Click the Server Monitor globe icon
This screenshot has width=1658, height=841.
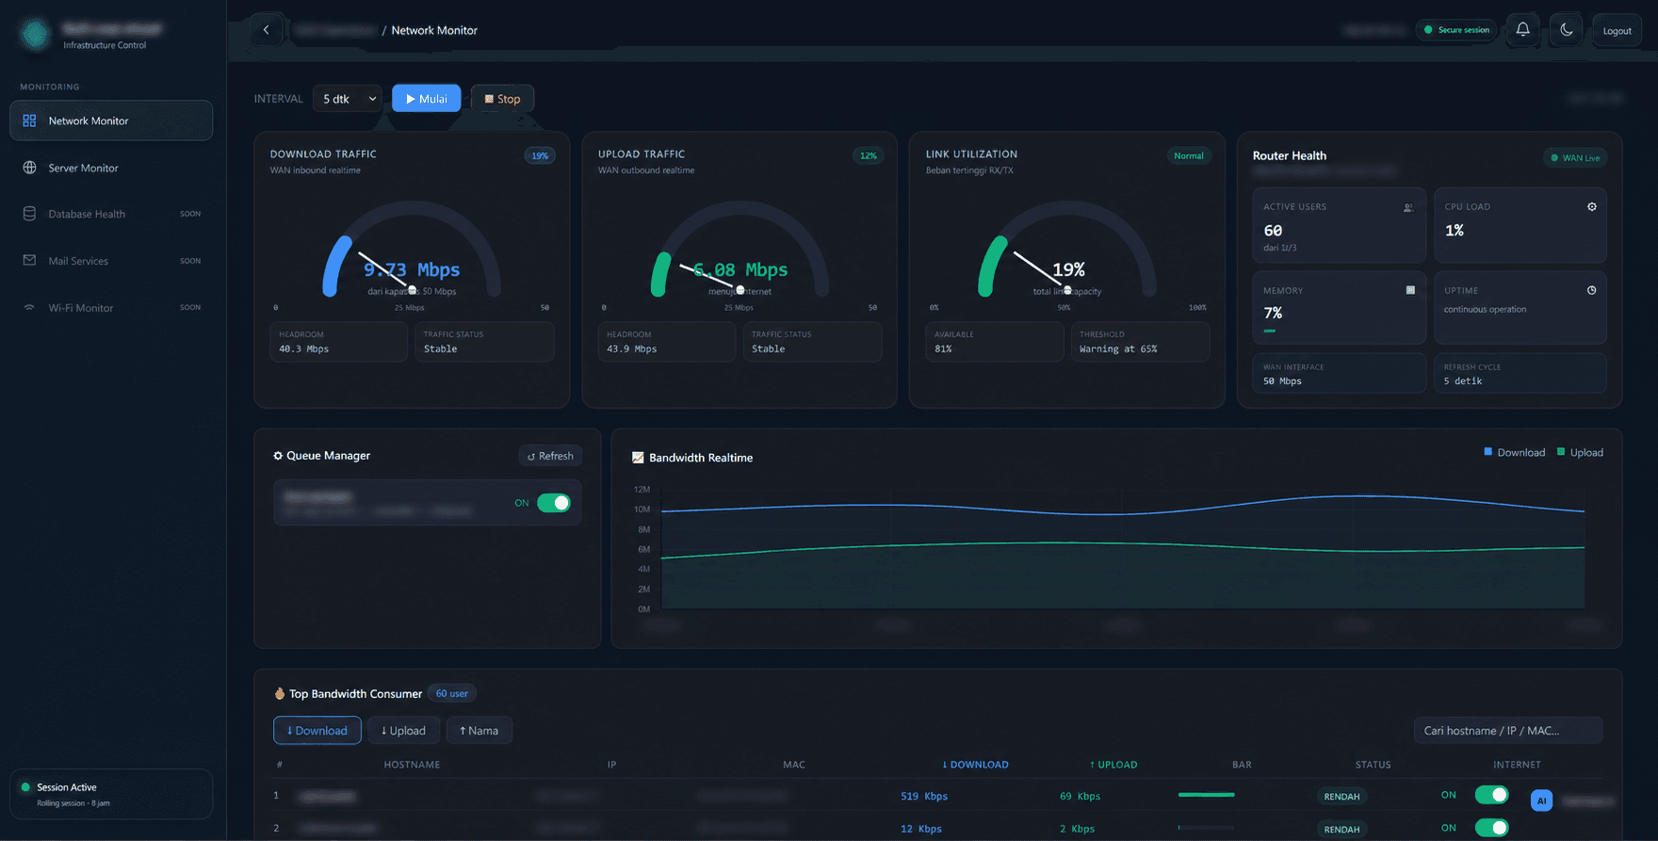pyautogui.click(x=29, y=168)
